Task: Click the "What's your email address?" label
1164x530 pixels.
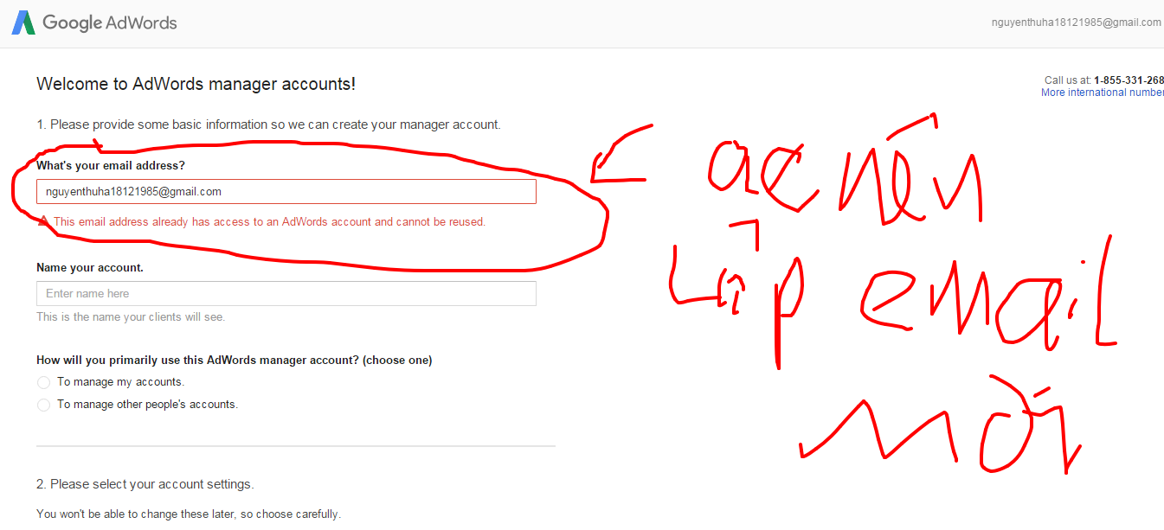Action: [111, 165]
